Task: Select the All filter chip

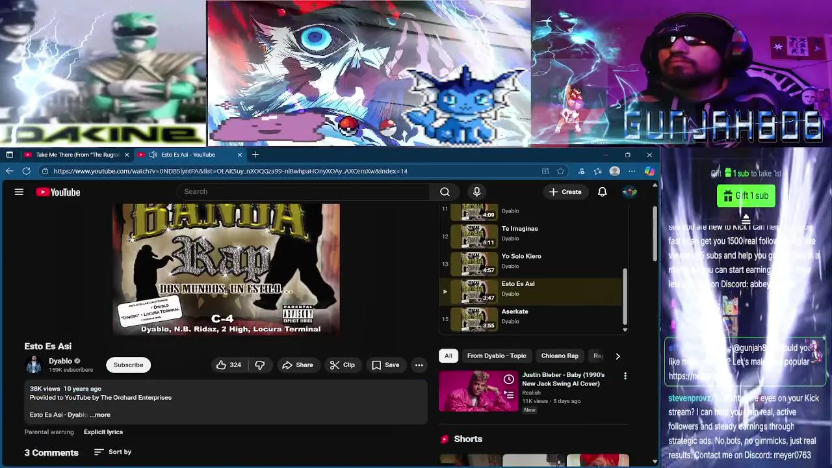Action: tap(448, 356)
